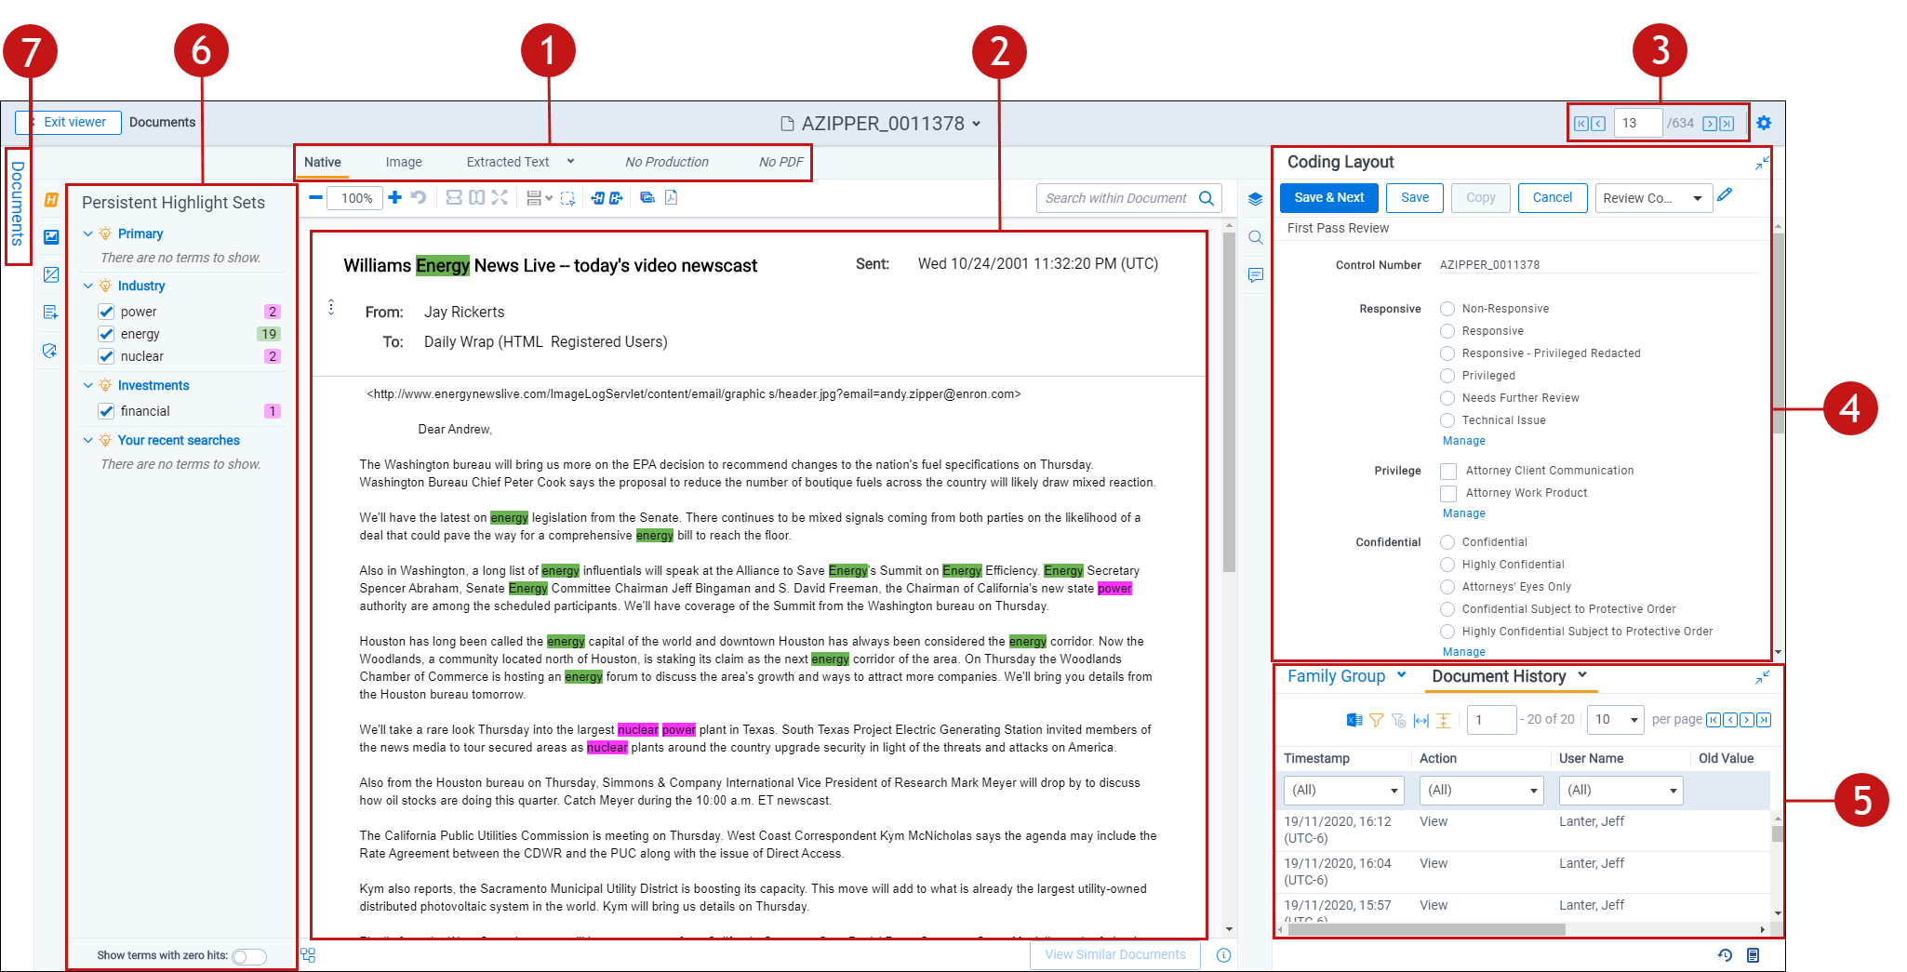Image resolution: width=1907 pixels, height=972 pixels.
Task: Uncheck the financial highlight term
Action: (x=106, y=411)
